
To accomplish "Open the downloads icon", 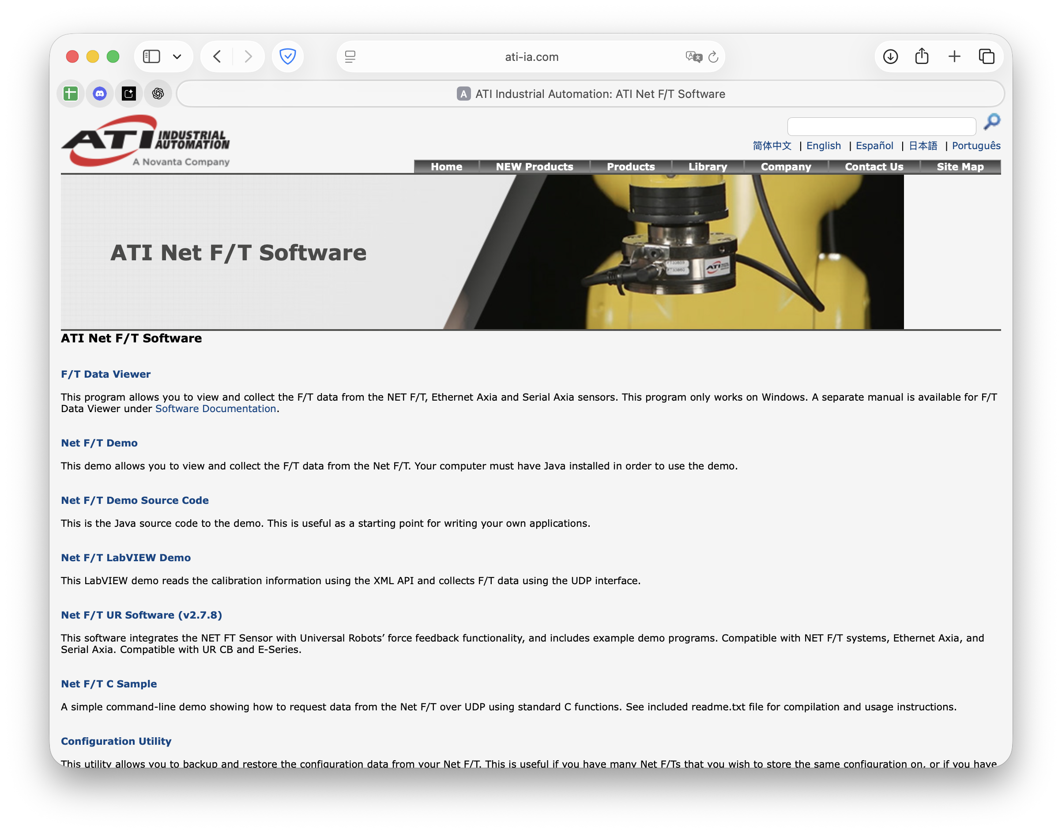I will pyautogui.click(x=890, y=56).
